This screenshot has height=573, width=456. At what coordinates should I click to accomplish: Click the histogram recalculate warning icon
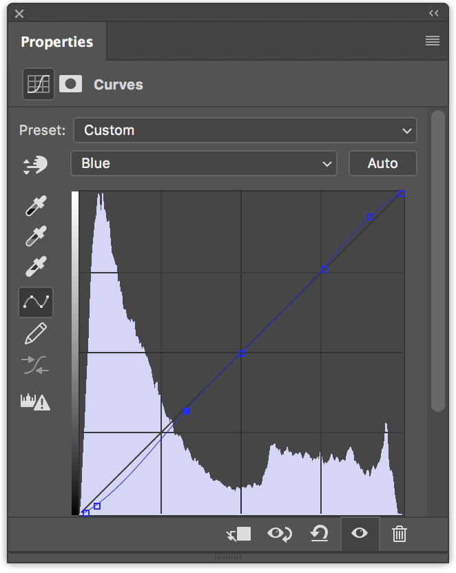[35, 402]
